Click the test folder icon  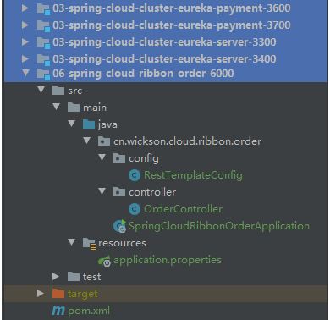click(74, 277)
